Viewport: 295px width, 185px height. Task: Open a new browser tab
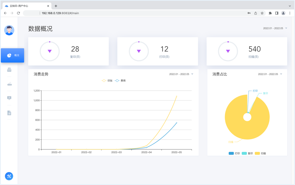[x=56, y=6]
